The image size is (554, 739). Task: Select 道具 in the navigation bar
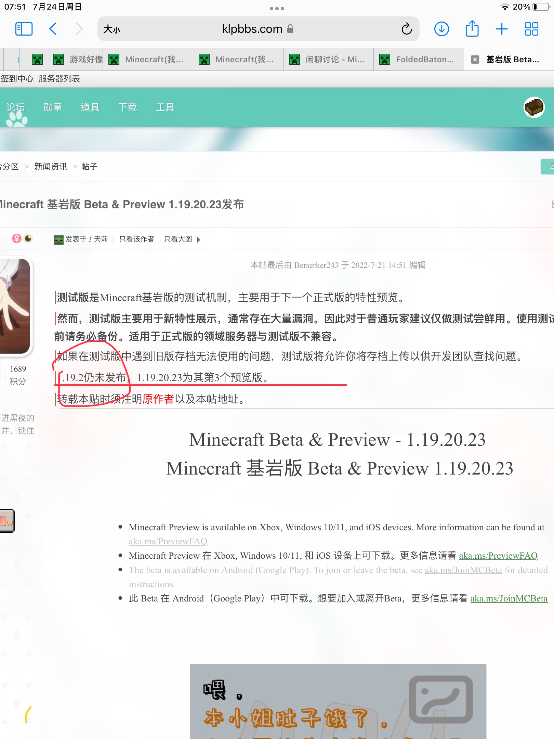click(90, 107)
